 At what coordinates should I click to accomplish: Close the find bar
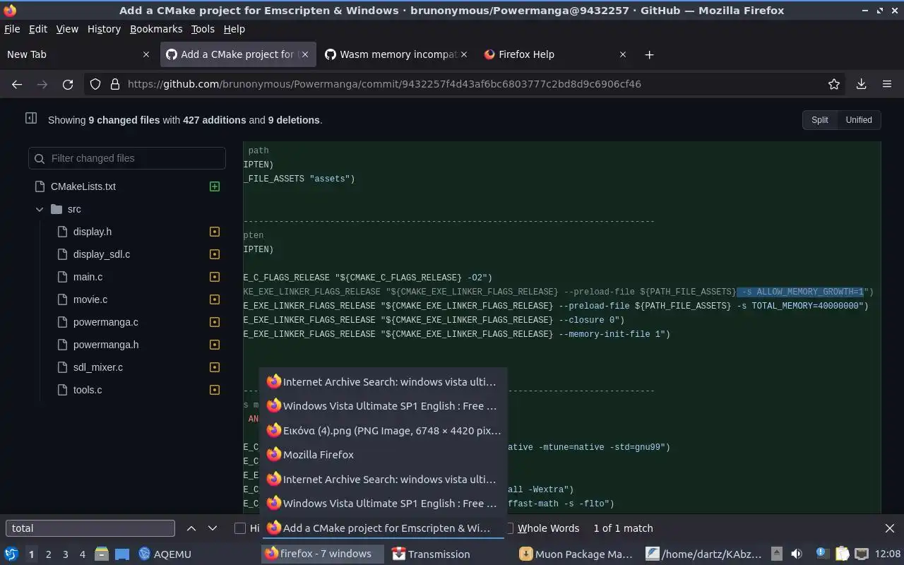click(890, 528)
